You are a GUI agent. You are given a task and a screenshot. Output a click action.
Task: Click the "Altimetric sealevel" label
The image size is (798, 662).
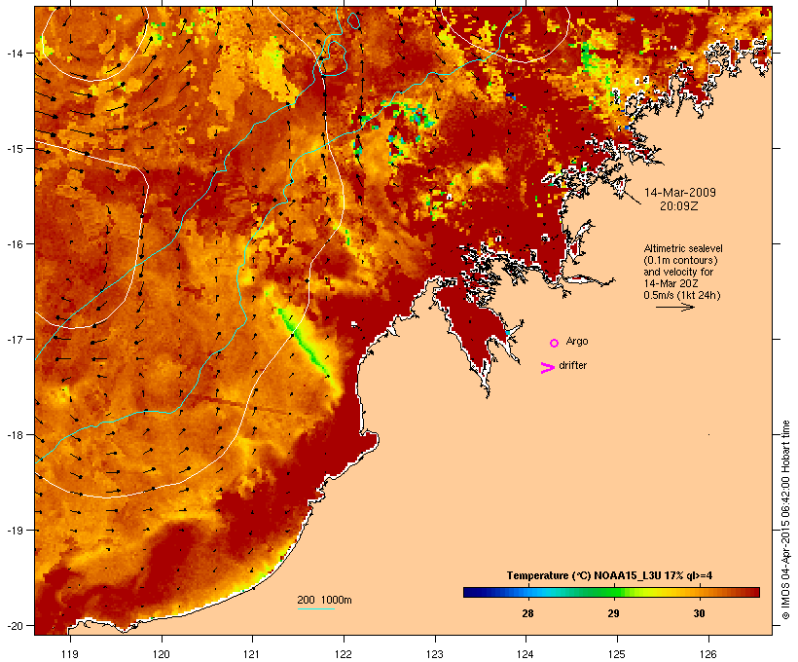coord(683,248)
